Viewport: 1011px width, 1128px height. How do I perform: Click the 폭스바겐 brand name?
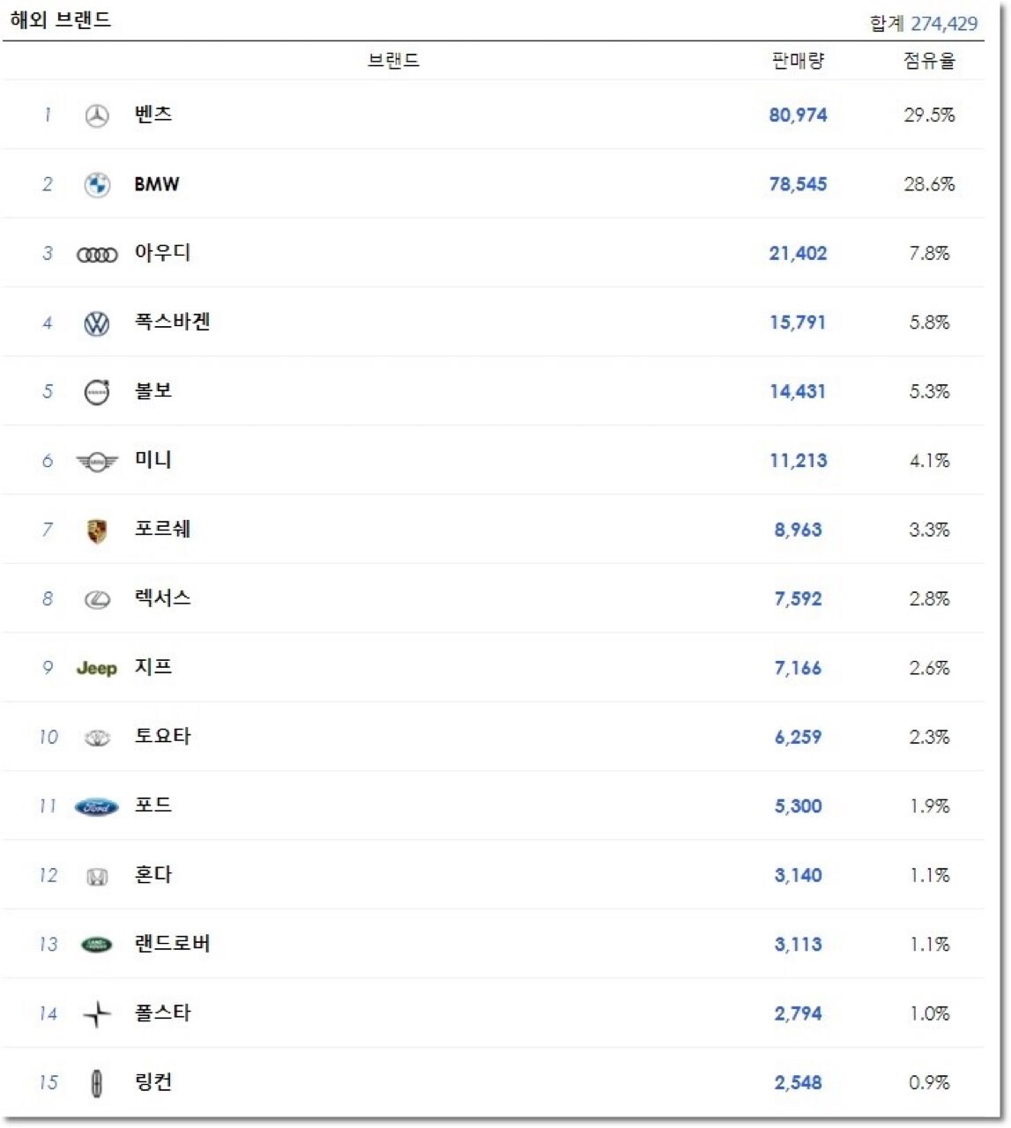(x=172, y=322)
